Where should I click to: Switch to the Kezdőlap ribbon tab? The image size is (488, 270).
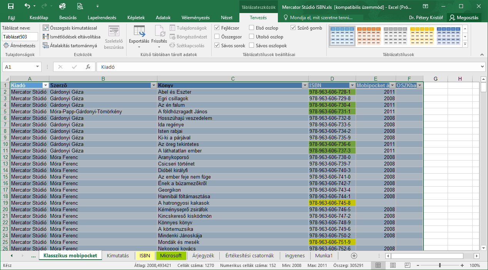tap(39, 18)
